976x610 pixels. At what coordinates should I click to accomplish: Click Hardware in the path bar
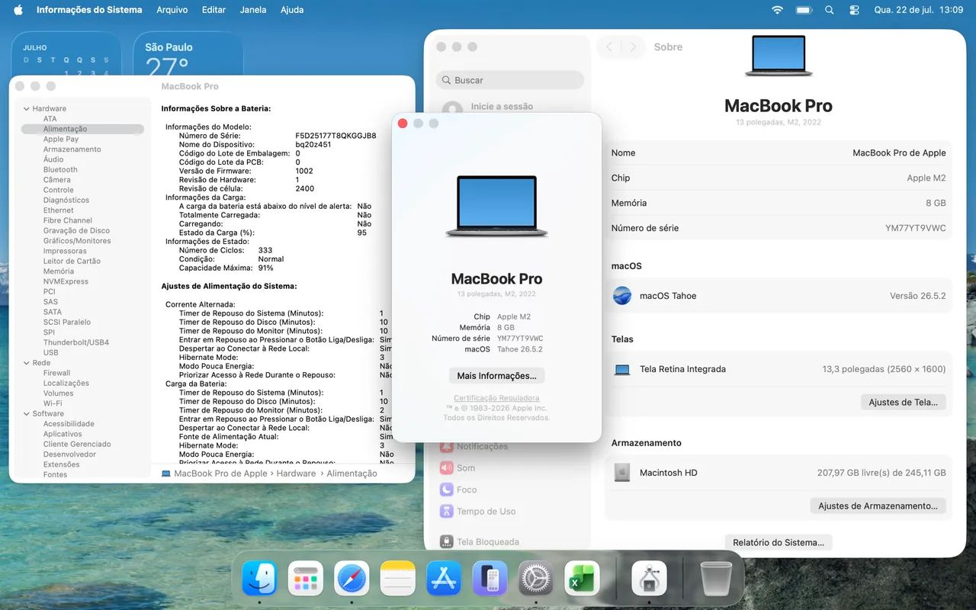point(296,474)
